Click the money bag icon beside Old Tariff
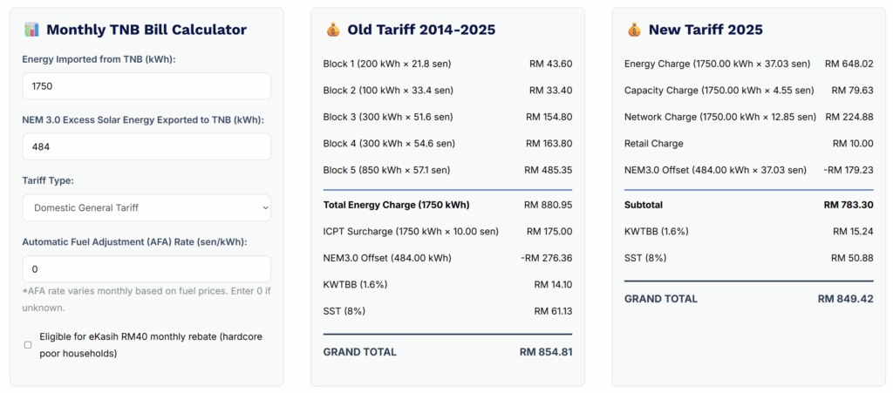The width and height of the screenshot is (893, 393). click(x=333, y=30)
